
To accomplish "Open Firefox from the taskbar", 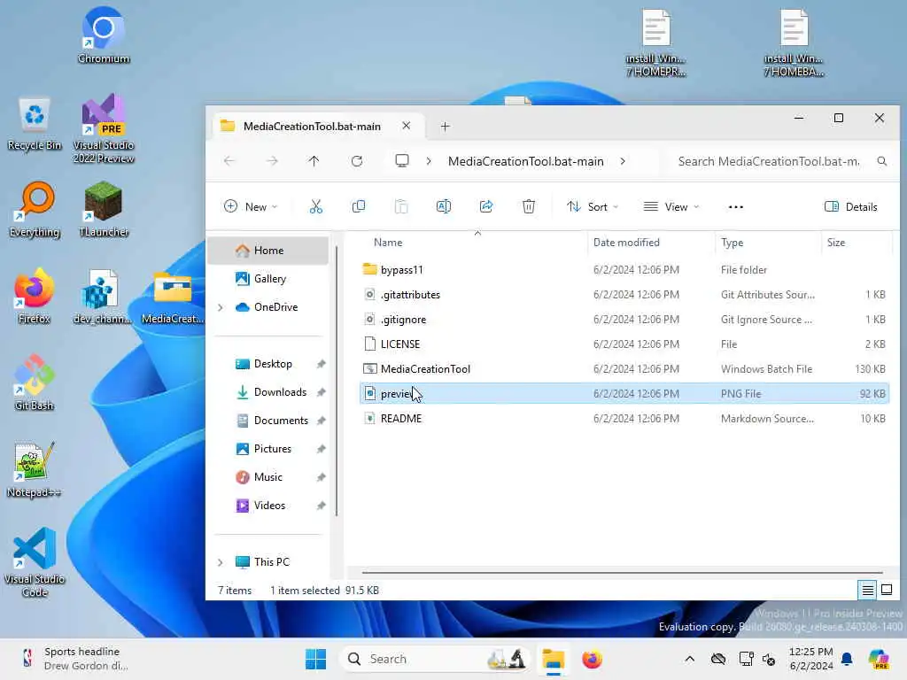I will tap(592, 659).
